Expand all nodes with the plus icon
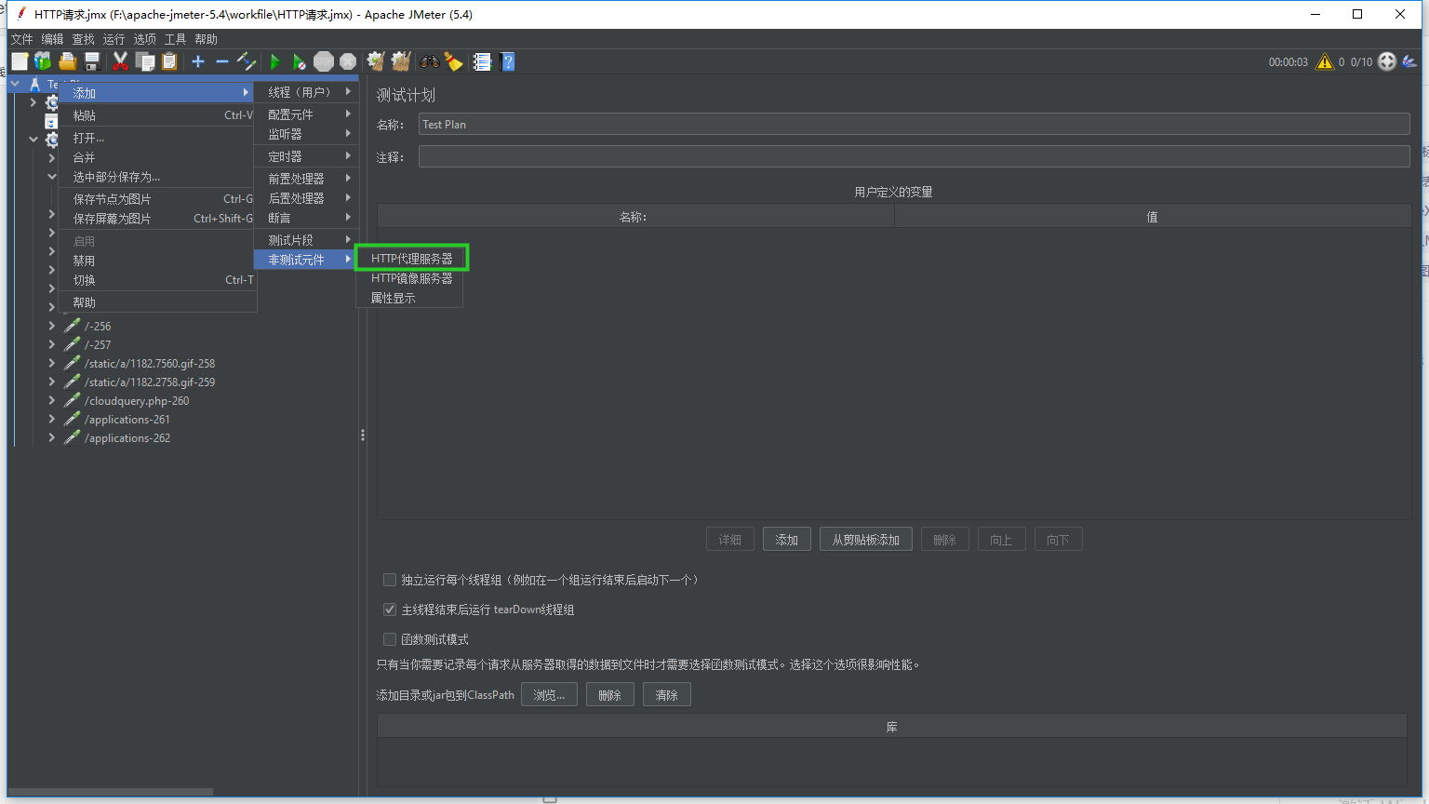The width and height of the screenshot is (1429, 804). coord(198,61)
